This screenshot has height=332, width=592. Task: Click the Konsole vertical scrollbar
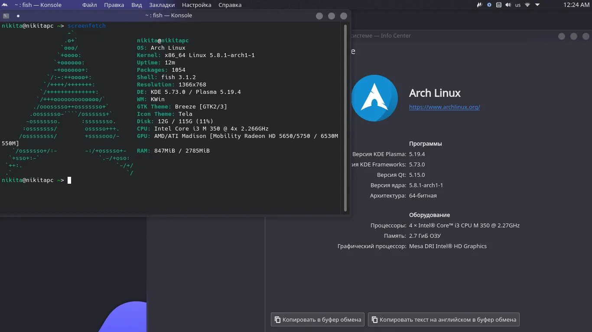(345, 118)
